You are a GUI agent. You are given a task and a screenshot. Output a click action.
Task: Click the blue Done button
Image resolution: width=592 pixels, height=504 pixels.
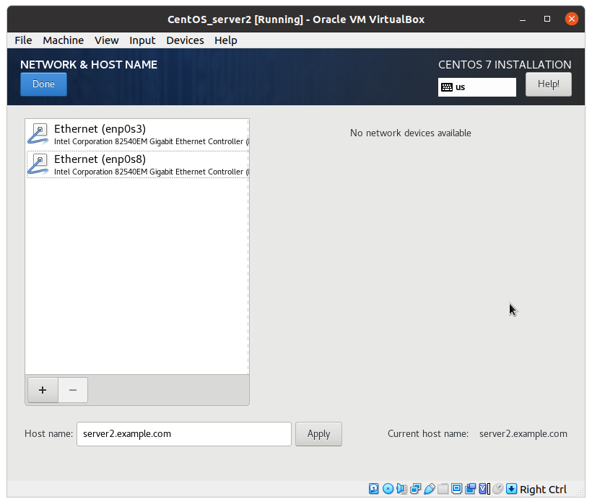[43, 84]
